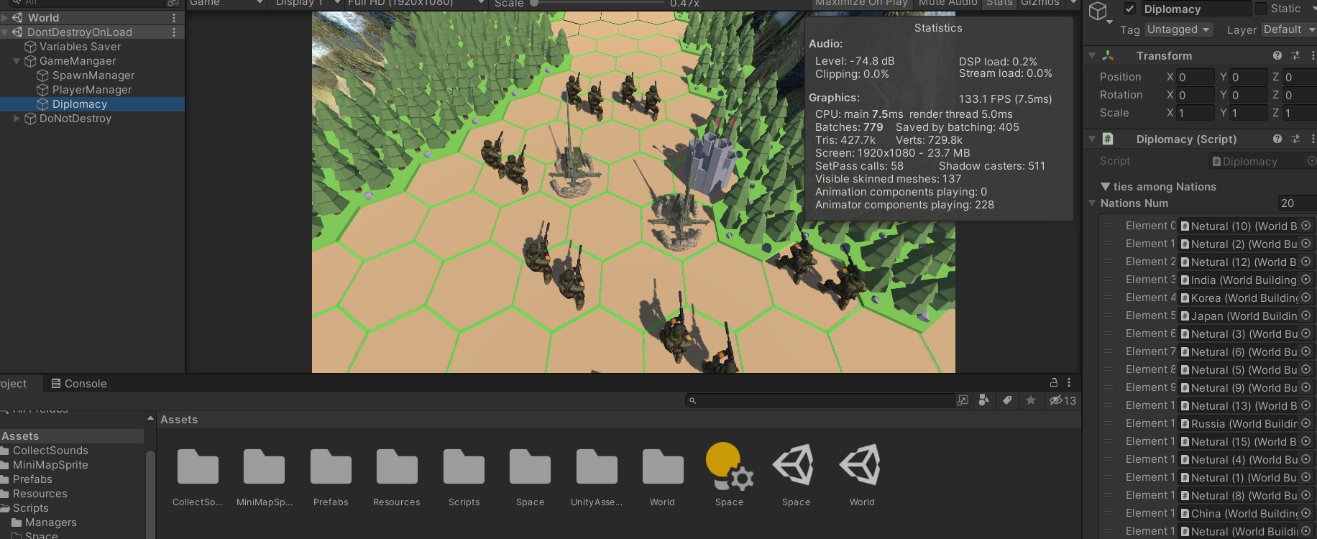Click the Project tree scrollbar
This screenshot has height=539, width=1317.
point(150,496)
